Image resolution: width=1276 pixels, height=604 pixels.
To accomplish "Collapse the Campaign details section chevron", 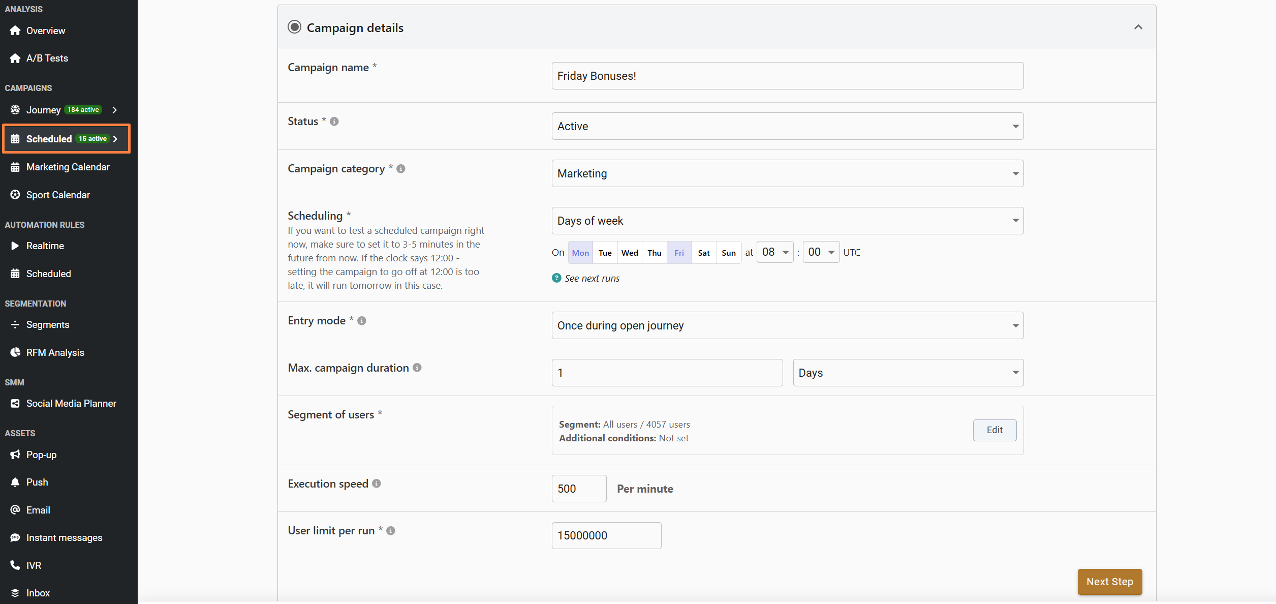I will [x=1138, y=27].
